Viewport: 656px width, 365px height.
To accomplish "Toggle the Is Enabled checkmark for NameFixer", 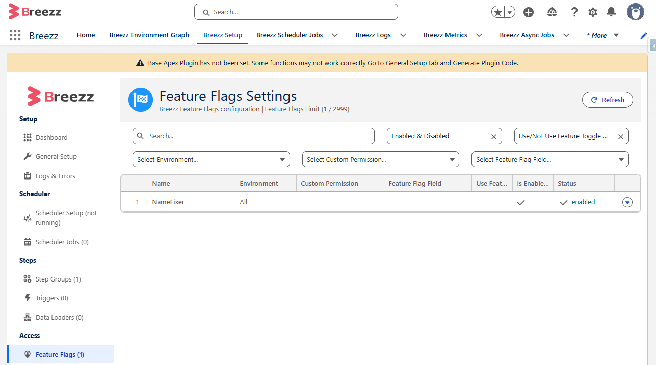I will point(520,202).
